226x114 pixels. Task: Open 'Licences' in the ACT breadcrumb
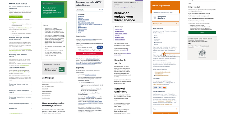116,5
